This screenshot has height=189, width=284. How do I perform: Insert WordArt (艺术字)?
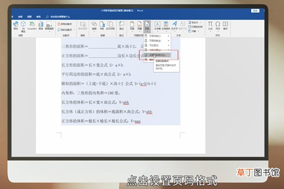click(175, 26)
